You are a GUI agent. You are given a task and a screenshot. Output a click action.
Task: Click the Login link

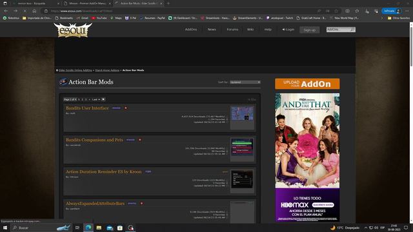tap(288, 30)
